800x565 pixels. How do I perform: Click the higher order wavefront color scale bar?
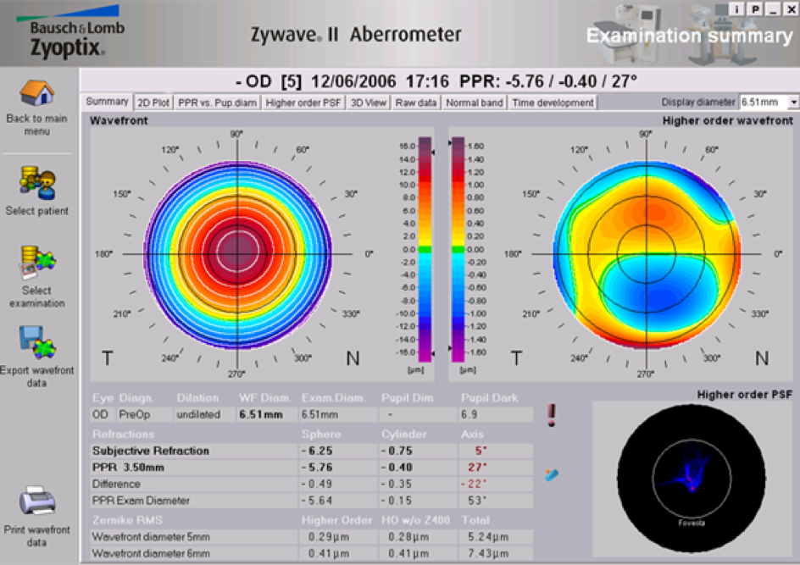(458, 249)
